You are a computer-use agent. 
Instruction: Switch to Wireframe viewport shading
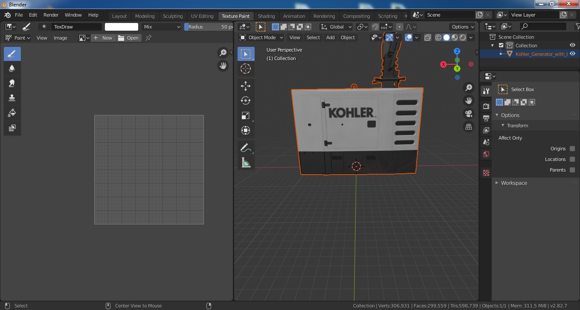(x=438, y=37)
